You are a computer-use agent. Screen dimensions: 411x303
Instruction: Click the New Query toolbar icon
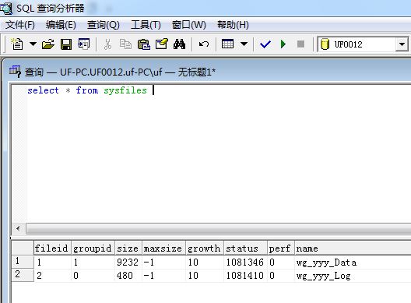[x=17, y=44]
